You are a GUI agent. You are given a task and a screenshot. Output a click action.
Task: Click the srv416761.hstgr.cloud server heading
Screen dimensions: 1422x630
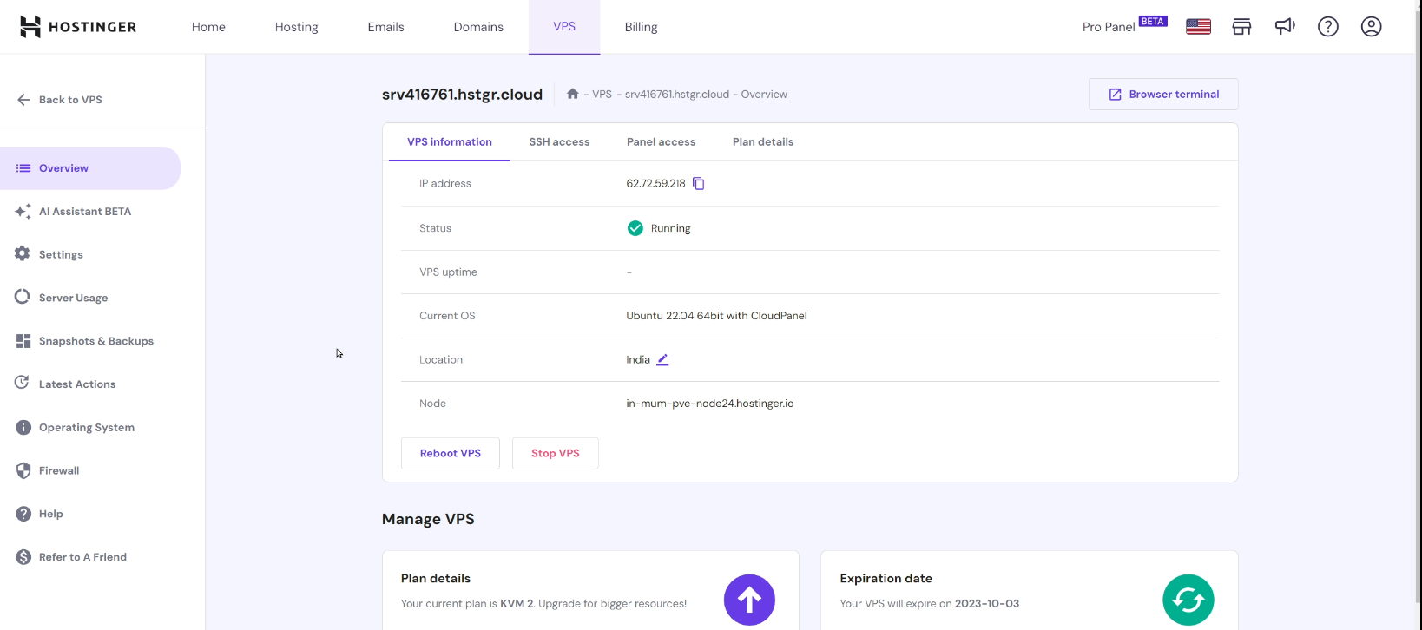tap(462, 95)
